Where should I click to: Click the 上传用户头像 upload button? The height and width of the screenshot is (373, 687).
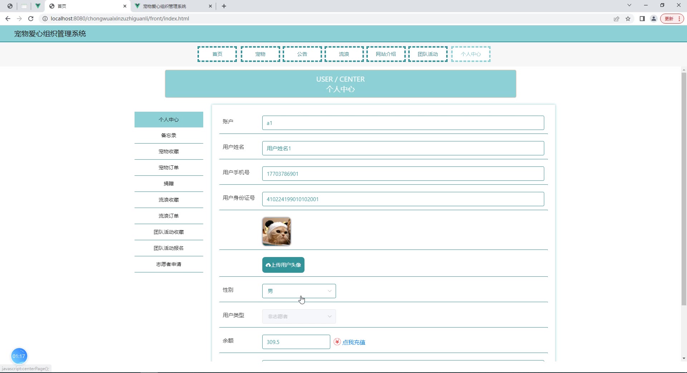pos(283,265)
